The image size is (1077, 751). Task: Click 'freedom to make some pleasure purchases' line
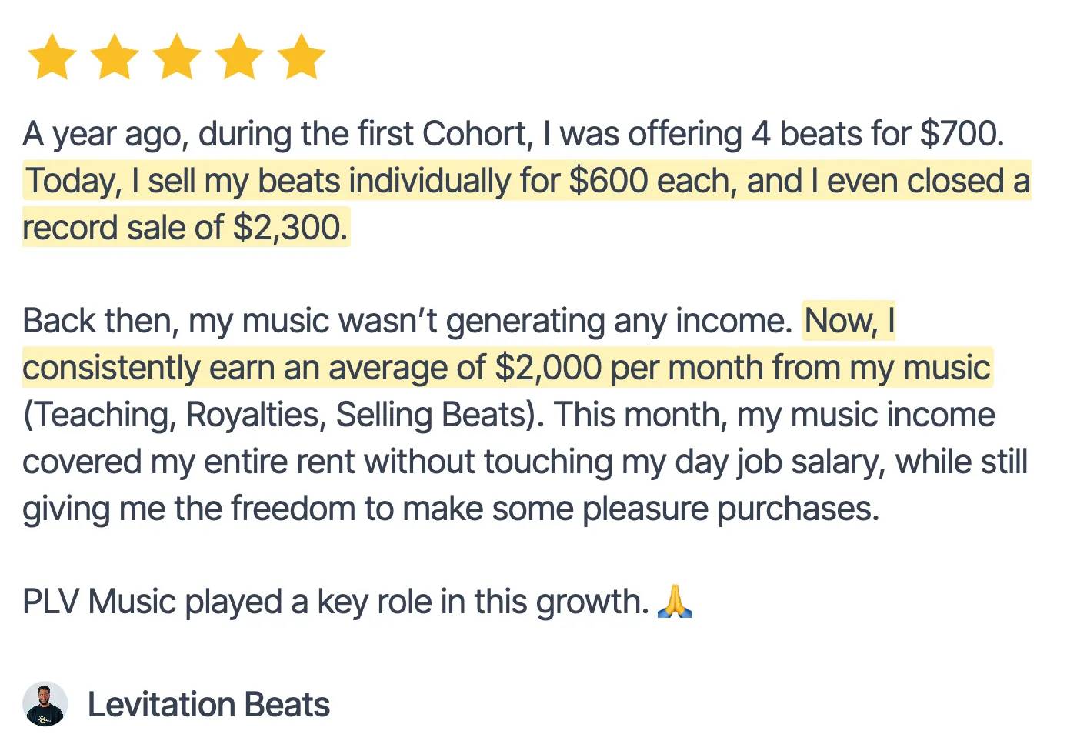pos(554,509)
